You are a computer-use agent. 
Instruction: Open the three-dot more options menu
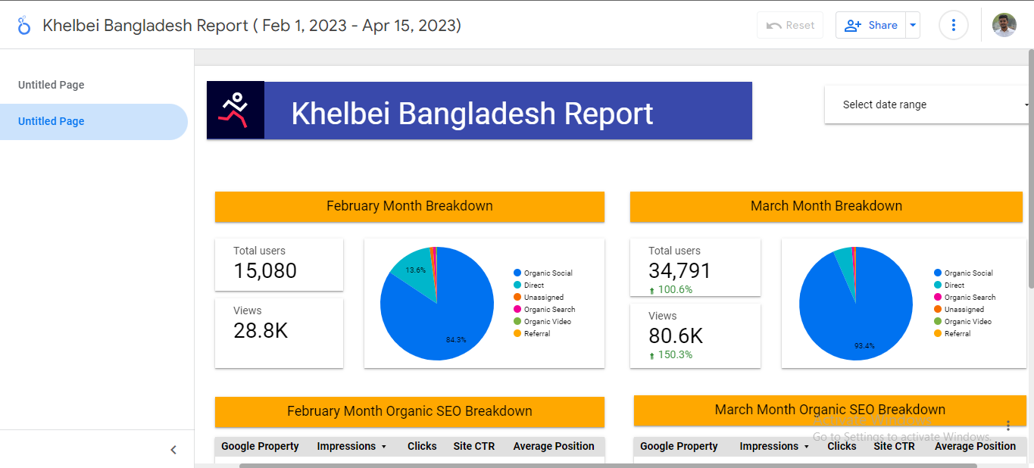click(954, 25)
